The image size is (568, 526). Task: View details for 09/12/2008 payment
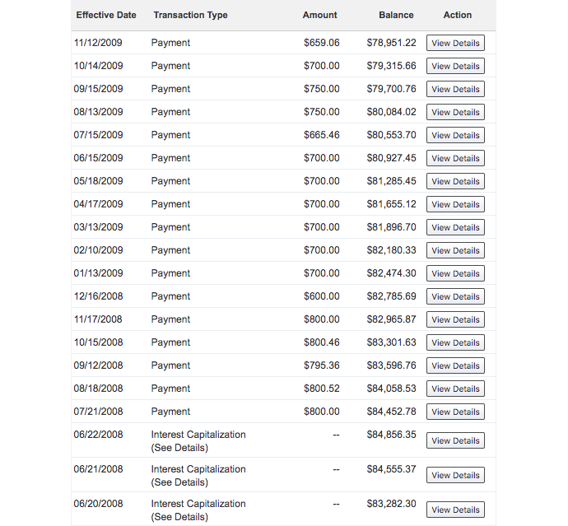click(x=455, y=365)
